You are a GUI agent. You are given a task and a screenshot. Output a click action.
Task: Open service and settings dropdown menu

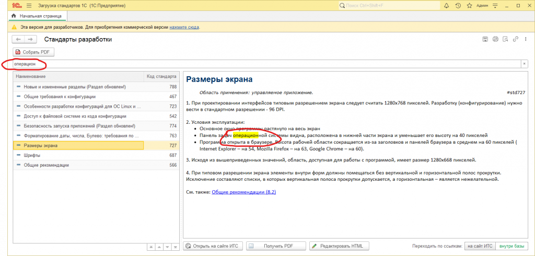pyautogui.click(x=495, y=6)
